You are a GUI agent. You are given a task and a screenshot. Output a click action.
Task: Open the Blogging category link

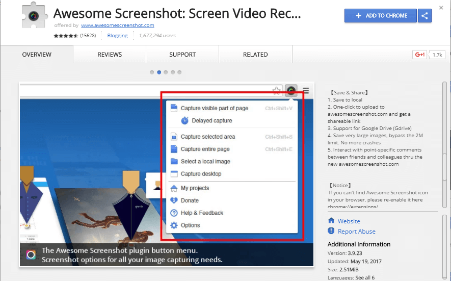[x=117, y=35]
